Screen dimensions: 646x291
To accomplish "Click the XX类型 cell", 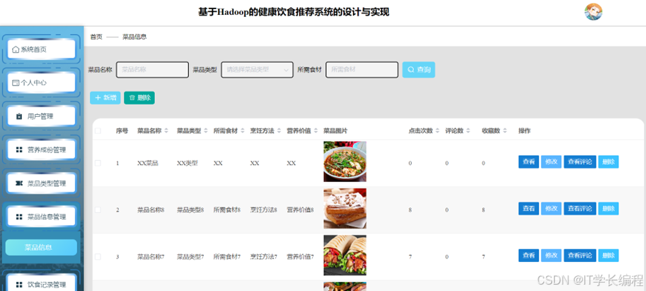I will [x=188, y=164].
